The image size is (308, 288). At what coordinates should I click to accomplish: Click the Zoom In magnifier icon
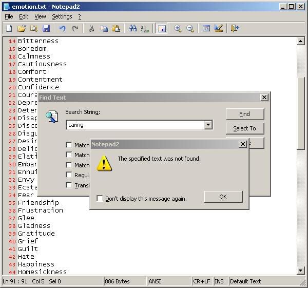click(x=178, y=28)
